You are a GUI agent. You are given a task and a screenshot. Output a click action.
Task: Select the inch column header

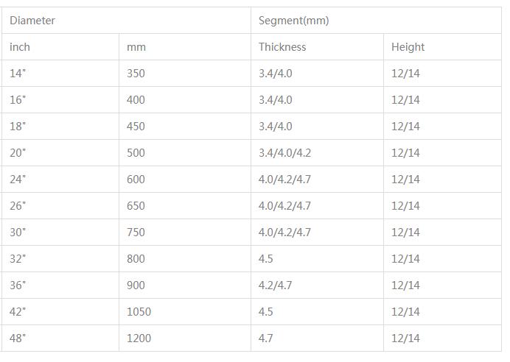[20, 47]
